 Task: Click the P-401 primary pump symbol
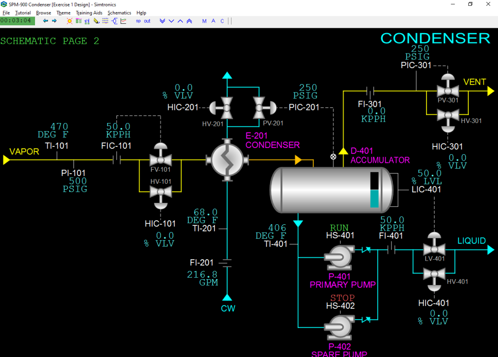pyautogui.click(x=339, y=258)
